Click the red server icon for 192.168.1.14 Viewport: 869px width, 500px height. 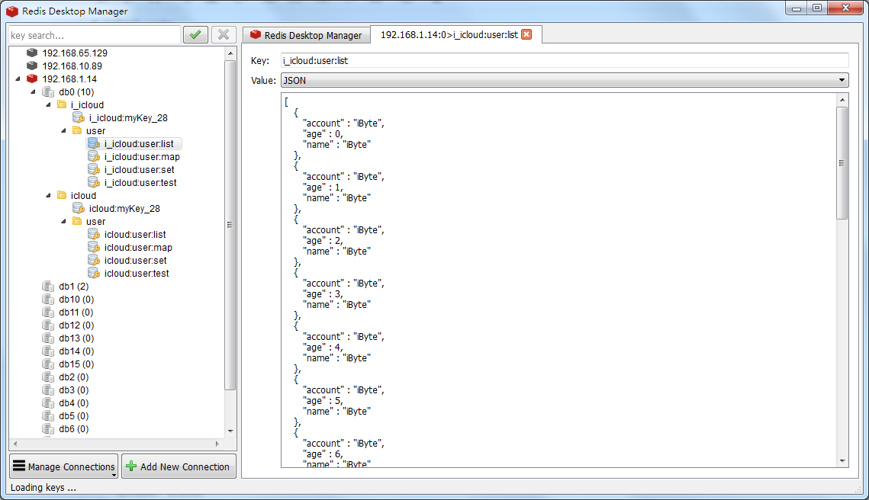(x=32, y=79)
